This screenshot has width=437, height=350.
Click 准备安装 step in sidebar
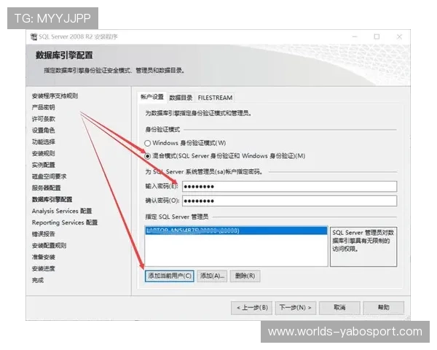43,257
